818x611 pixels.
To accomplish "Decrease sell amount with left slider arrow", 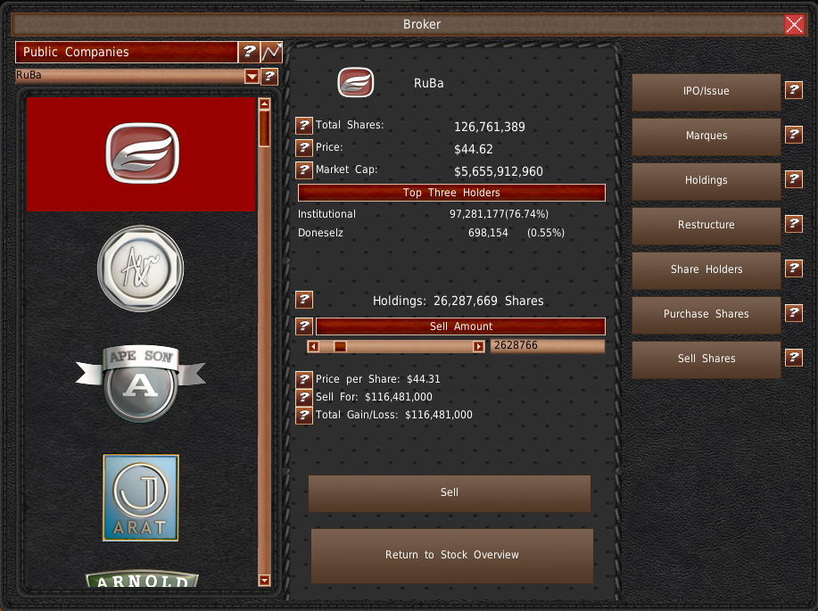I will 313,346.
